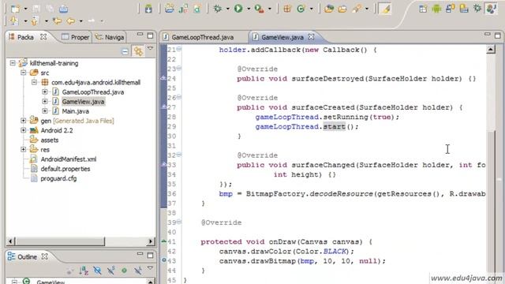
Task: Click Last Edit Location icon
Action: click(58, 21)
